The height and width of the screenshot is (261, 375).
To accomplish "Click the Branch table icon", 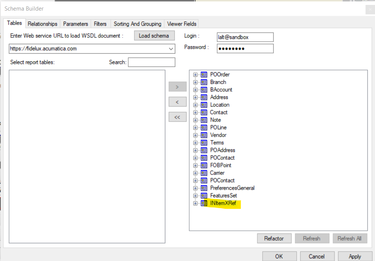I will click(x=204, y=82).
